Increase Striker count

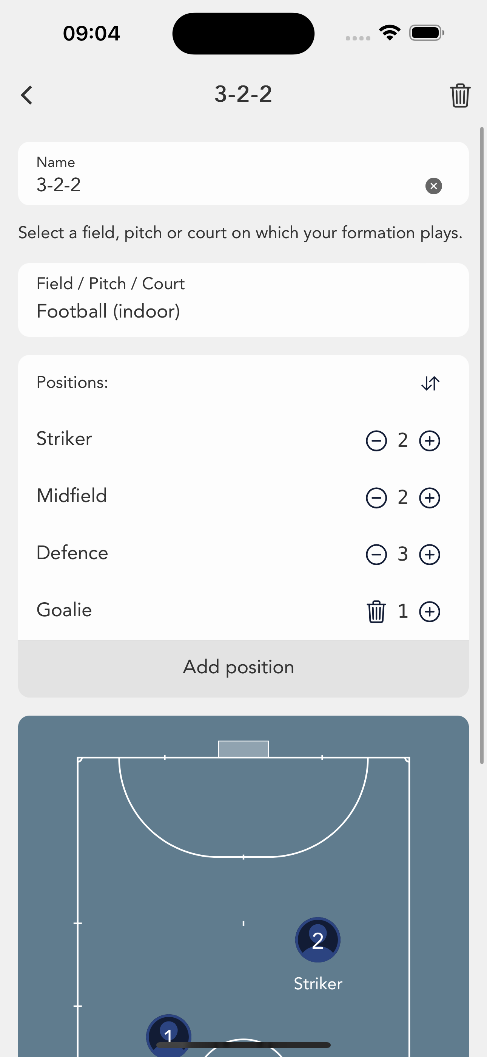click(x=429, y=441)
